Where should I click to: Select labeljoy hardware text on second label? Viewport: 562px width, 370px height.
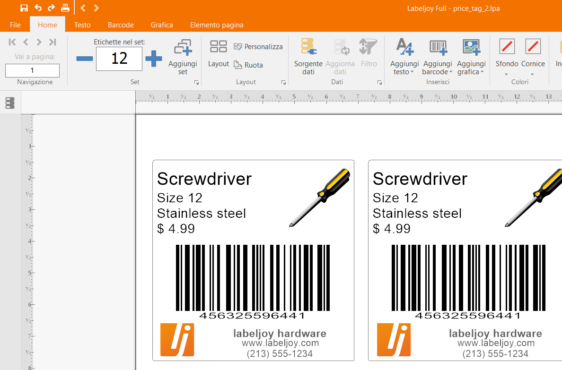point(495,334)
